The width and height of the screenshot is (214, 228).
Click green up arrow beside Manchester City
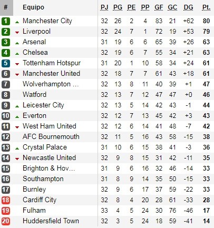pyautogui.click(x=17, y=22)
